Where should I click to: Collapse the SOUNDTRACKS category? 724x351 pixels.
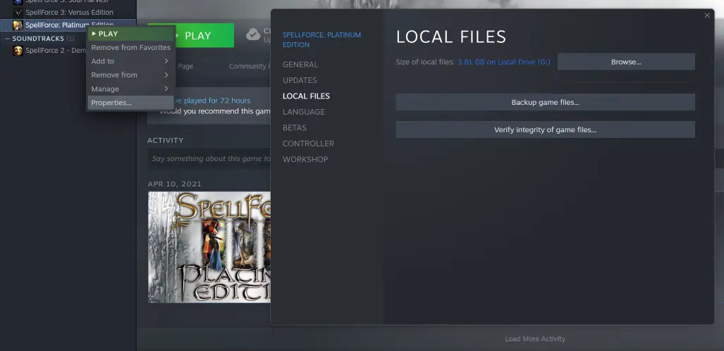[7, 39]
